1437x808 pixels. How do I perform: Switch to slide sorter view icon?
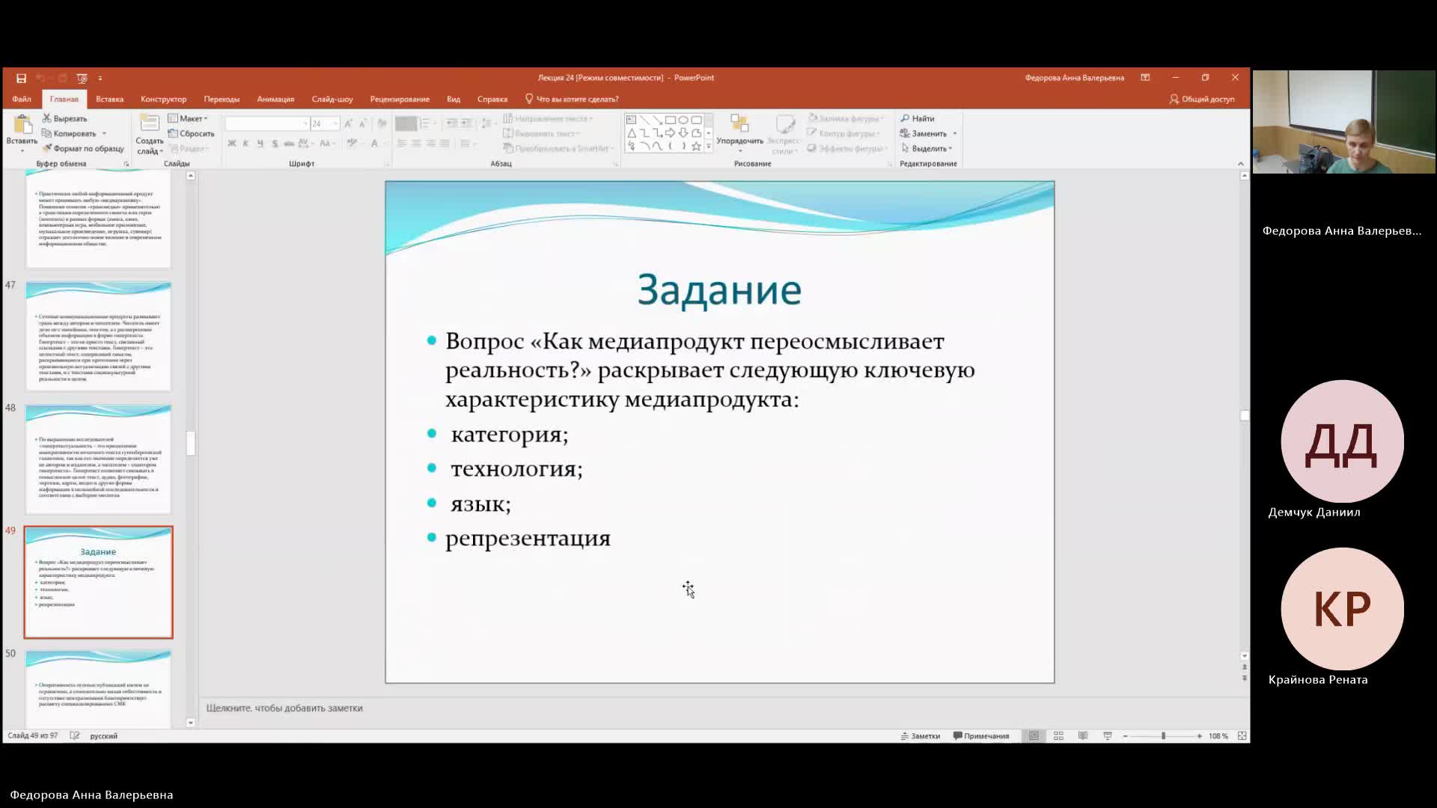[1058, 736]
